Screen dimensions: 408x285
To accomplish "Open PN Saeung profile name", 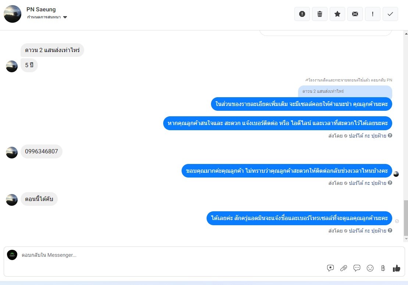I will (x=41, y=9).
